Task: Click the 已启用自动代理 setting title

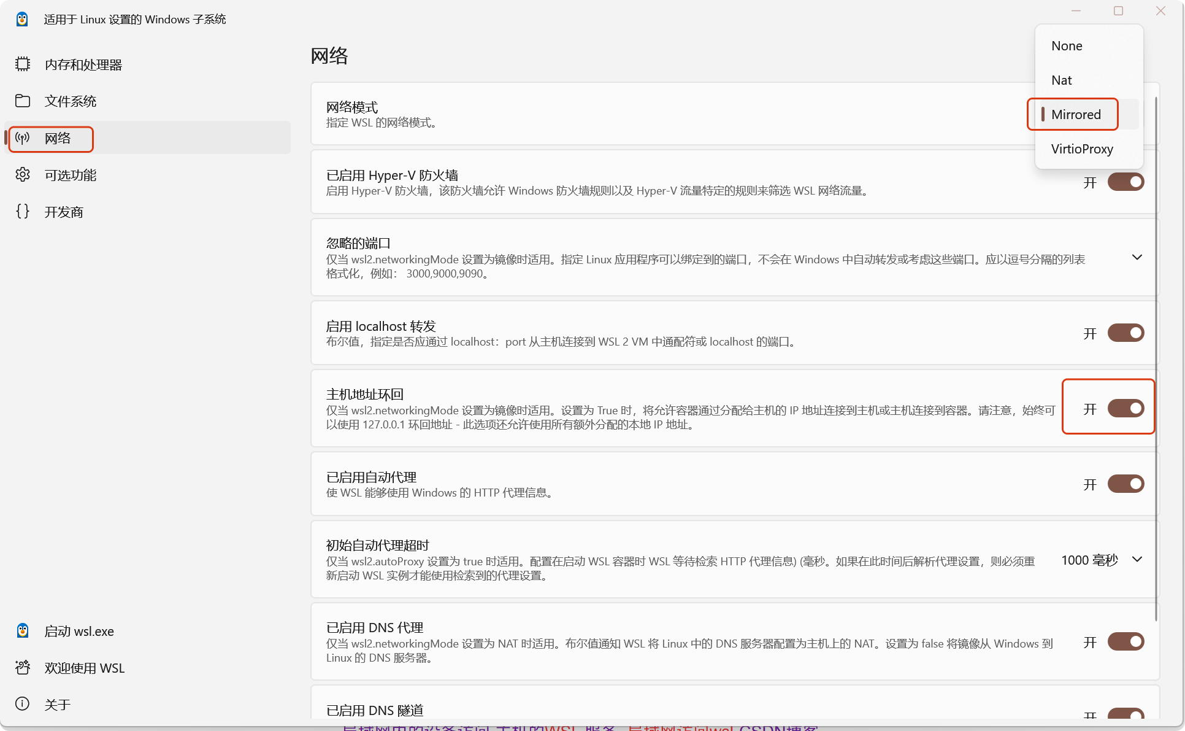Action: [x=371, y=477]
